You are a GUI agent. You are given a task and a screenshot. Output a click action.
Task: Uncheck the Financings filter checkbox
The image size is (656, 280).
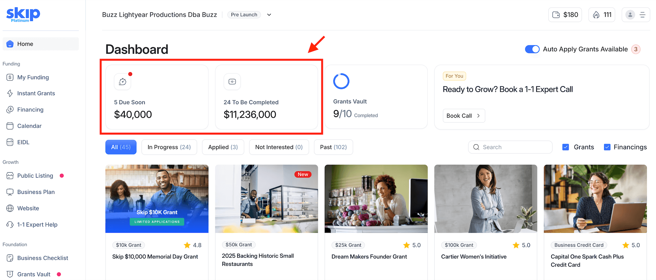(x=607, y=147)
